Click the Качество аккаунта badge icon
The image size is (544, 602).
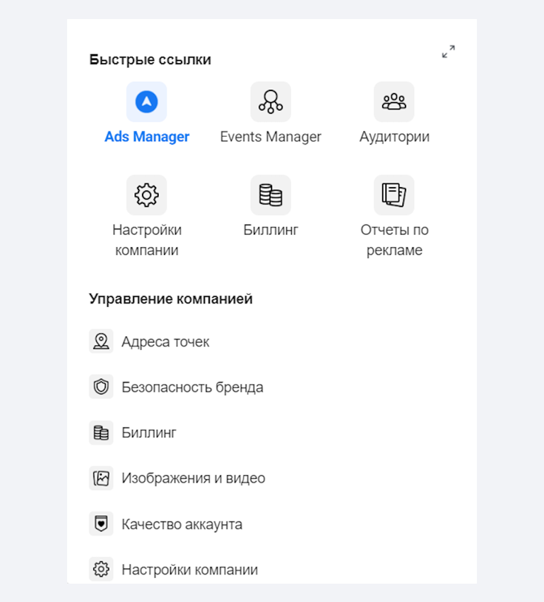tap(101, 524)
